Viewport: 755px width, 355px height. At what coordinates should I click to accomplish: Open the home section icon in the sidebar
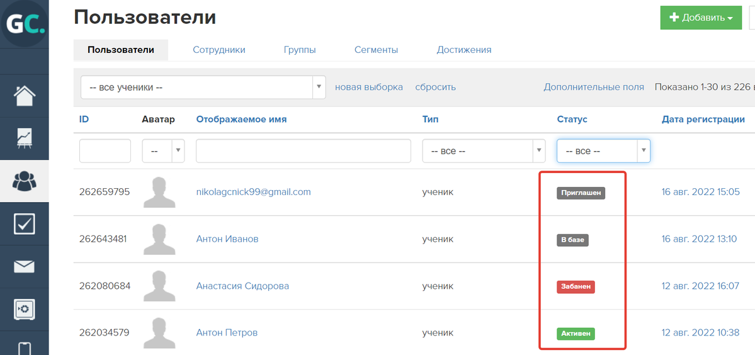click(x=25, y=96)
